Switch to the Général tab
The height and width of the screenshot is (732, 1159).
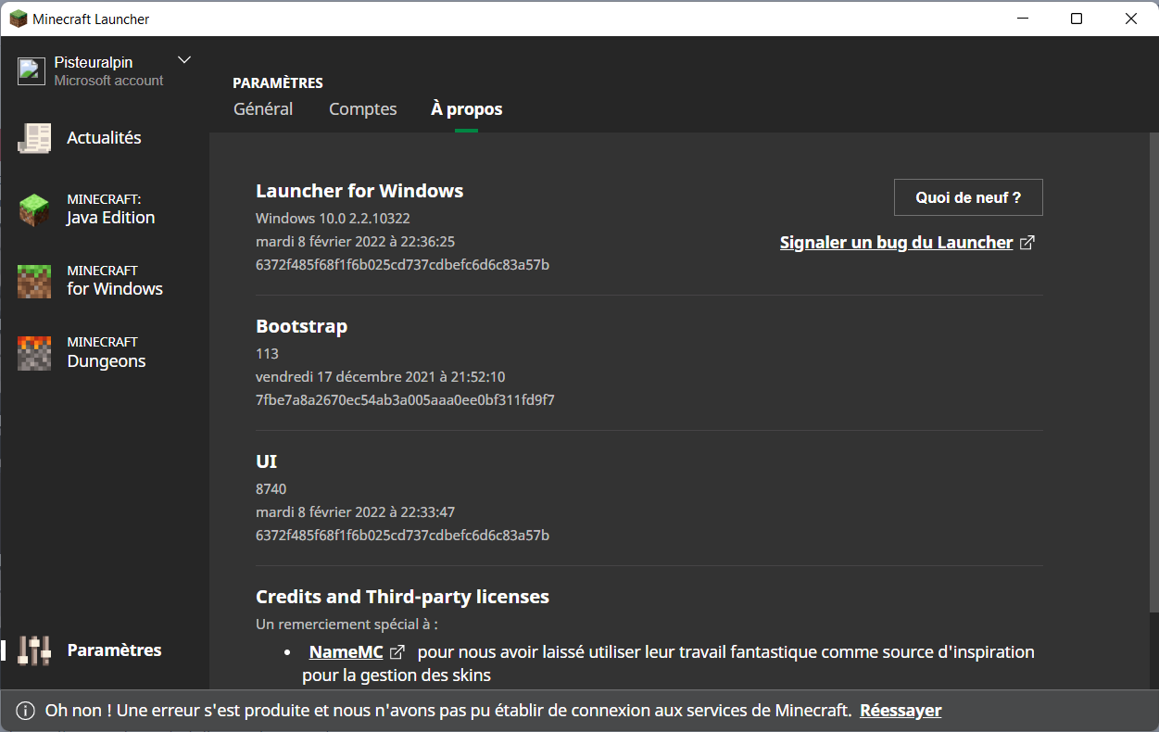point(263,109)
